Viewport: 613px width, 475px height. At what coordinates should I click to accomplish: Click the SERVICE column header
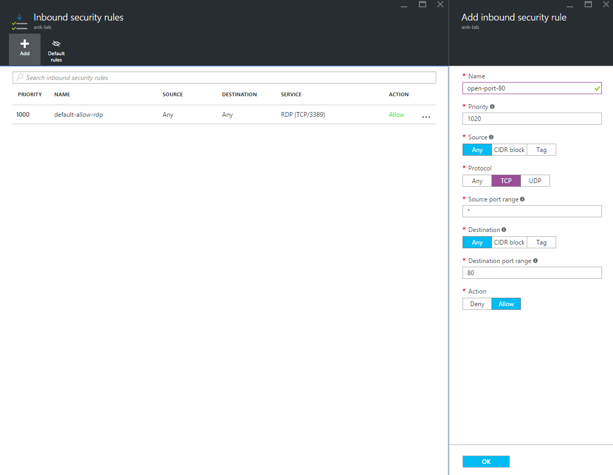(292, 94)
